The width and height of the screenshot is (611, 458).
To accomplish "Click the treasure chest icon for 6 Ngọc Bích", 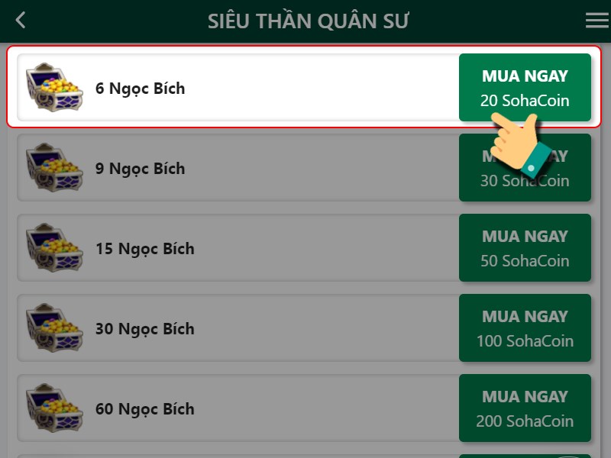I will pos(55,88).
